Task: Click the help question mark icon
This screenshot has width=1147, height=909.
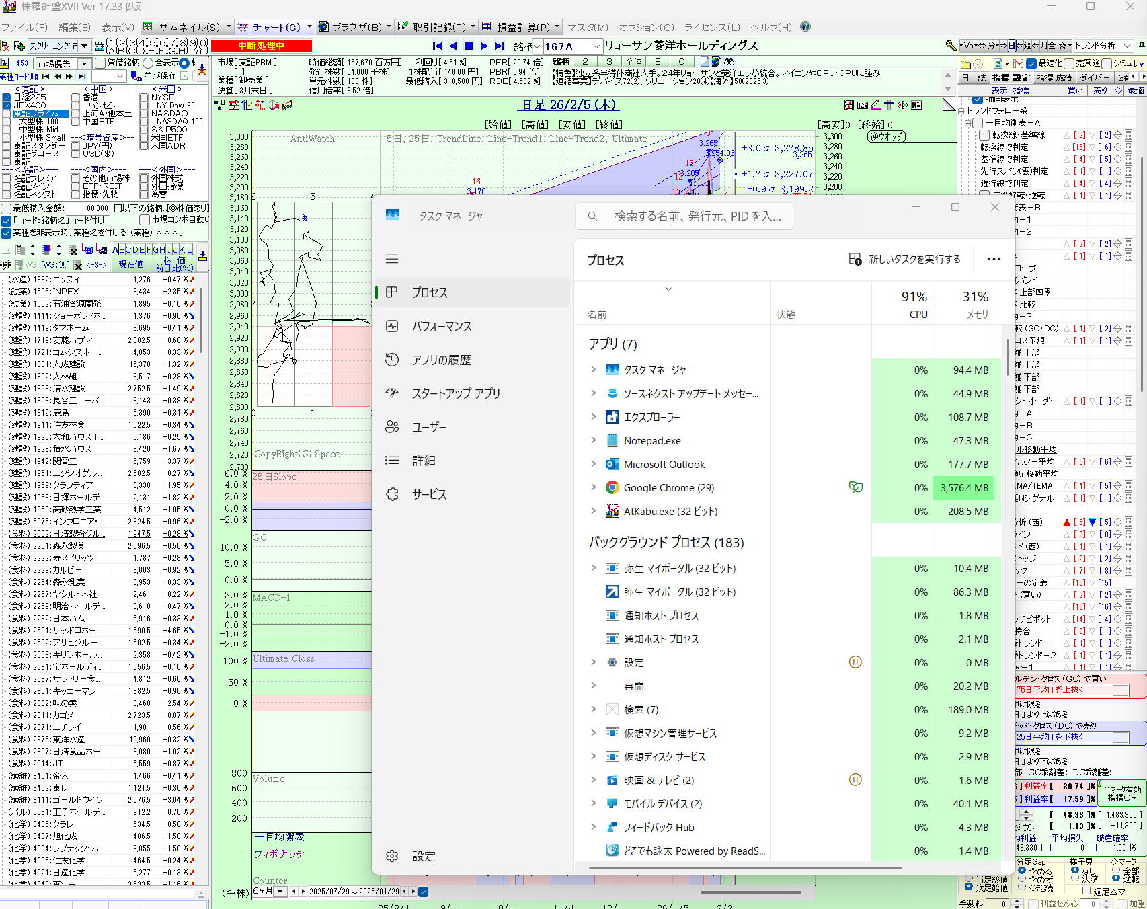Action: pyautogui.click(x=805, y=27)
